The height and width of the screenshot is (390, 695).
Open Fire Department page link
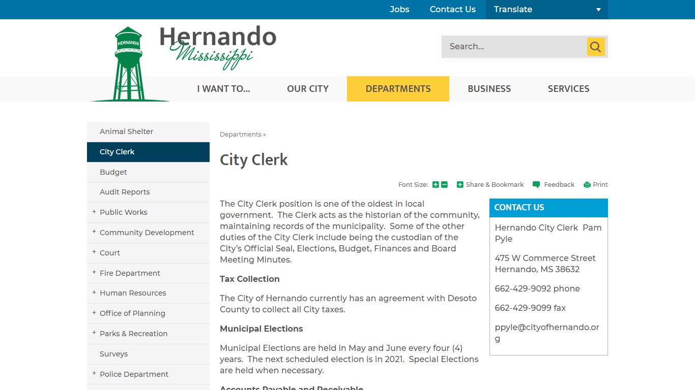130,273
